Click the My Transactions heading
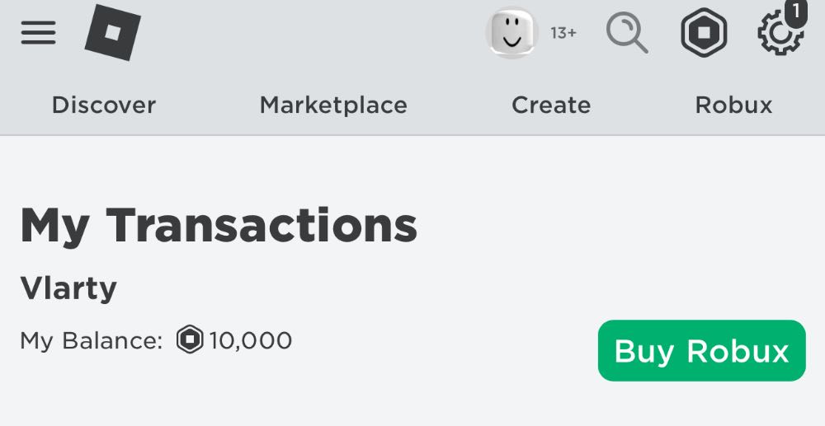This screenshot has width=825, height=426. [x=219, y=225]
